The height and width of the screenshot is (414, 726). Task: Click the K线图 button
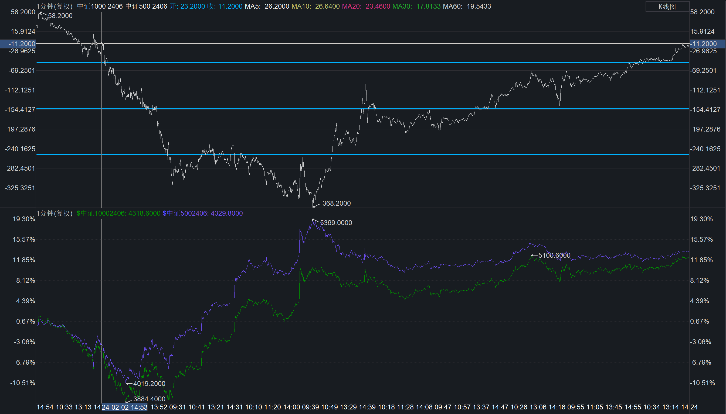tap(667, 6)
